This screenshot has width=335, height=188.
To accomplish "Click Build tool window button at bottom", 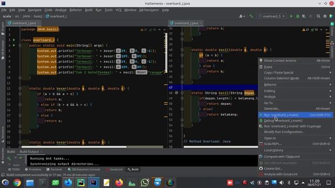I will 133,169.
